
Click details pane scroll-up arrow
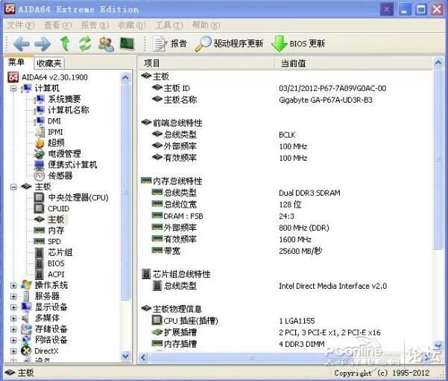coord(438,63)
